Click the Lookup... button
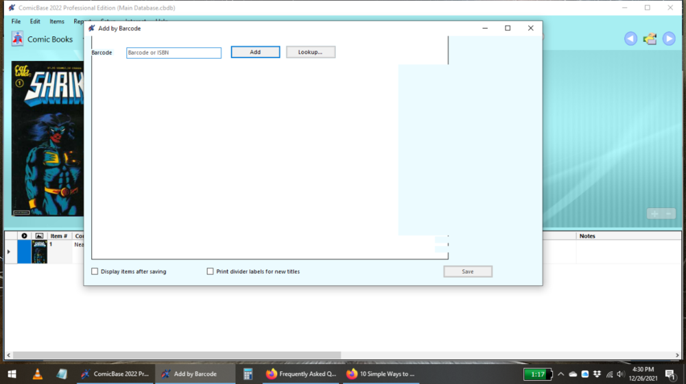Image resolution: width=686 pixels, height=384 pixels. (310, 52)
